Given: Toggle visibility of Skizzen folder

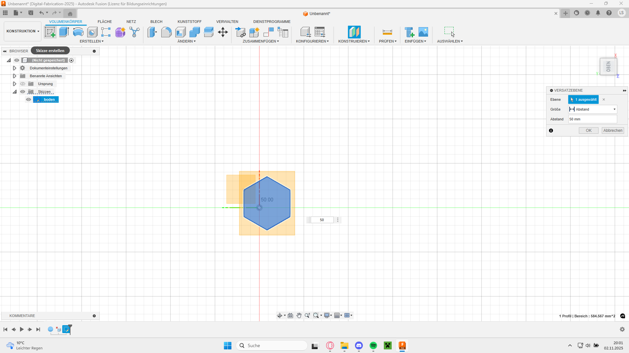Looking at the screenshot, I should (23, 92).
